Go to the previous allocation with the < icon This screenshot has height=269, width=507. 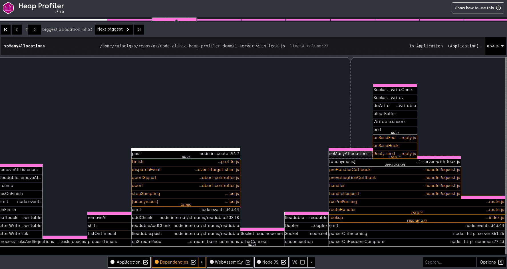click(x=16, y=29)
